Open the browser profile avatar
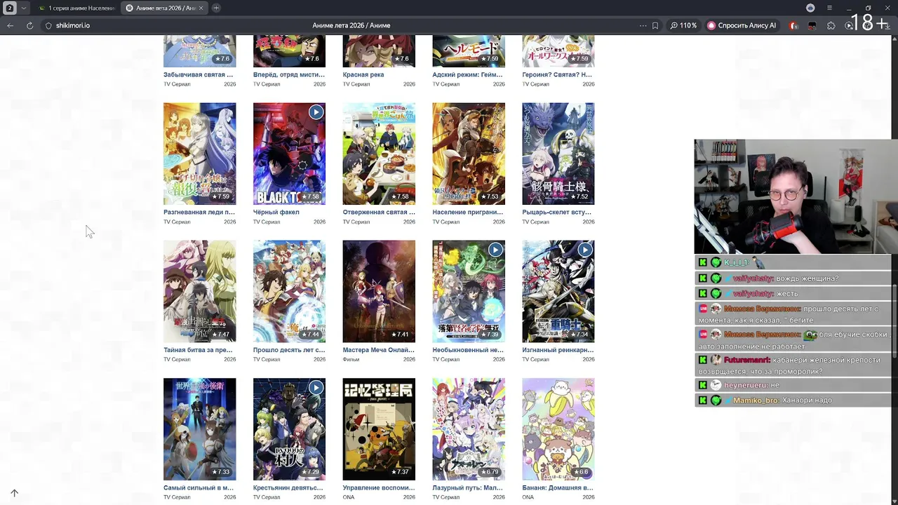 [x=810, y=8]
